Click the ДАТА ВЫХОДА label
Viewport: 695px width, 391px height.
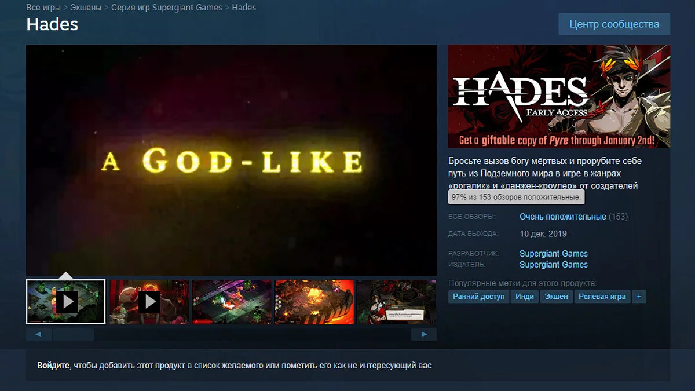pos(473,234)
